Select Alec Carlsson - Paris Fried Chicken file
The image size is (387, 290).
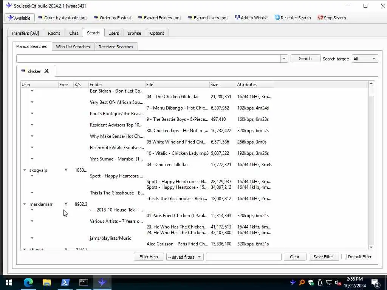[177, 244]
